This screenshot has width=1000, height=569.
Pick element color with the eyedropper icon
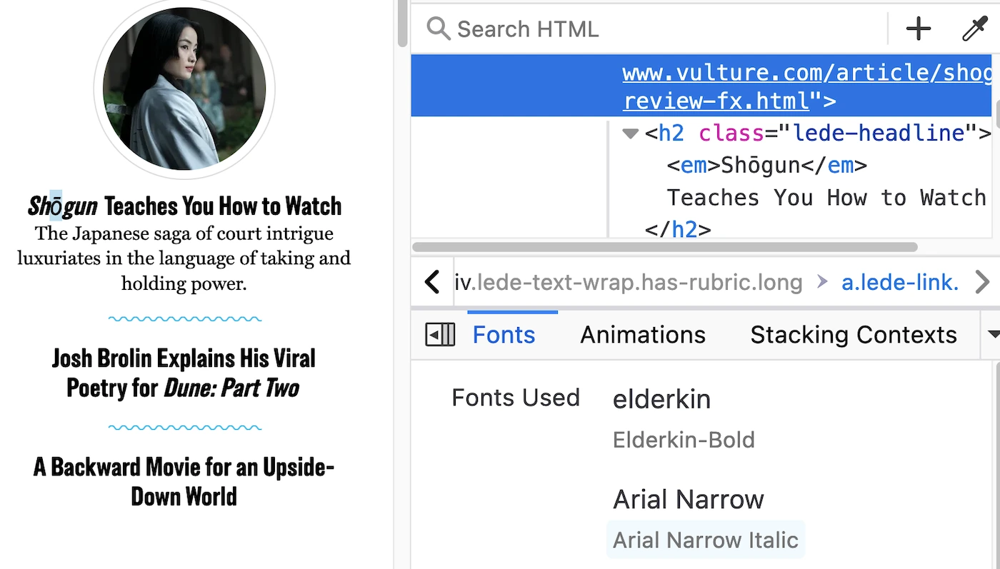tap(974, 29)
